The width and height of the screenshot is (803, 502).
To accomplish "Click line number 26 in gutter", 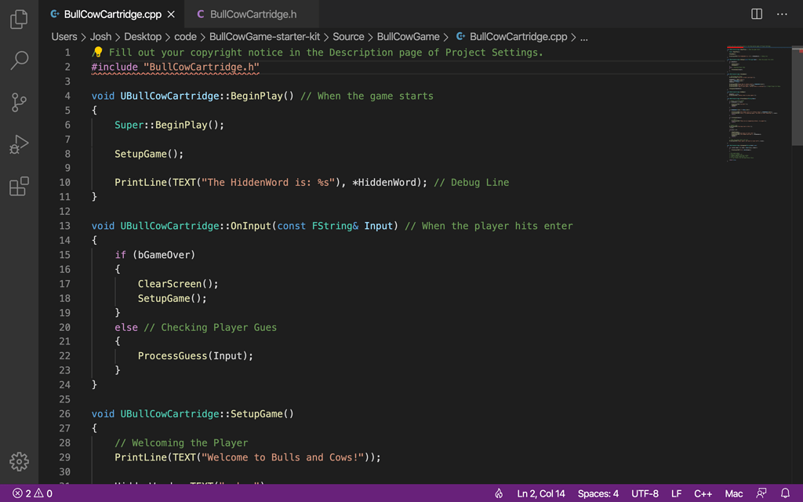I will coord(64,414).
